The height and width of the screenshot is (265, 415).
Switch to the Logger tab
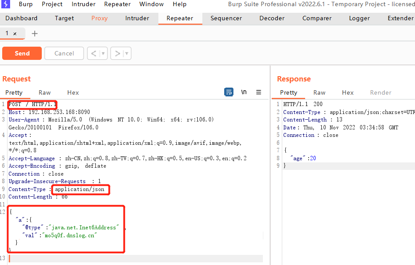359,18
